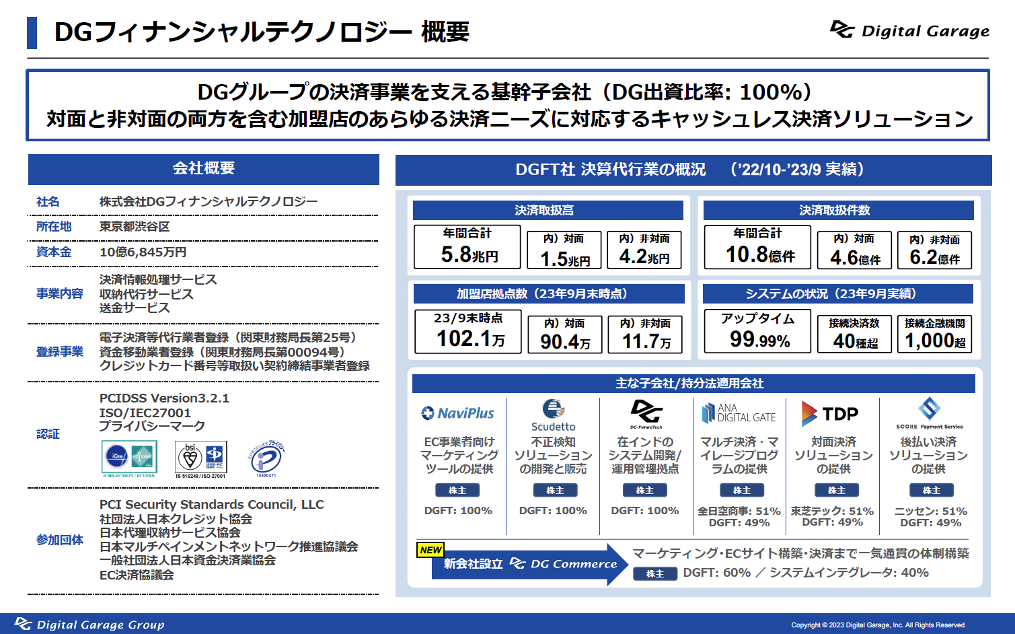Click the 主な子会社/持分法適用会社 header

point(693,384)
